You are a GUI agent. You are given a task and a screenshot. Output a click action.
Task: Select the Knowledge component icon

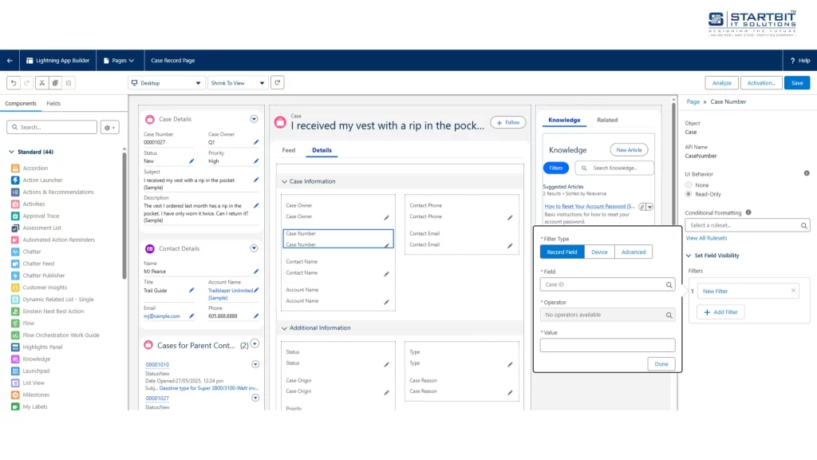coord(15,359)
